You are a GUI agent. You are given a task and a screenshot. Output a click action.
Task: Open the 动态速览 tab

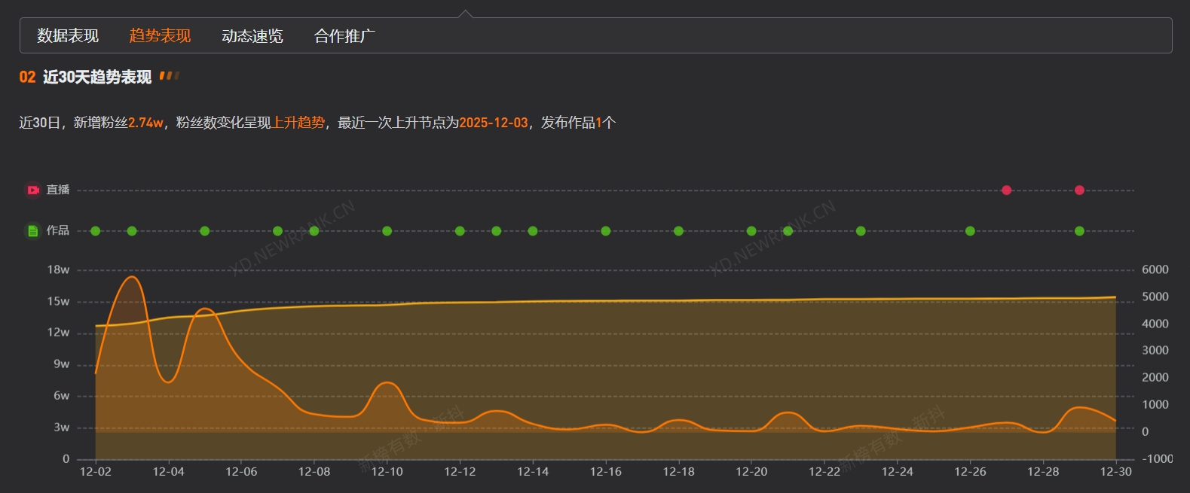pyautogui.click(x=252, y=36)
